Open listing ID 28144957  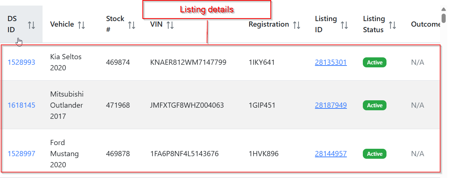point(331,154)
